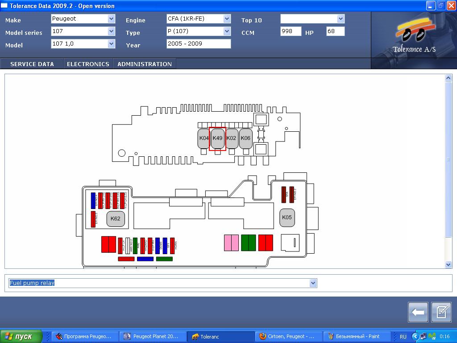Click scrollbar down arrow in diagram panel
The height and width of the screenshot is (343, 457).
pos(449,264)
